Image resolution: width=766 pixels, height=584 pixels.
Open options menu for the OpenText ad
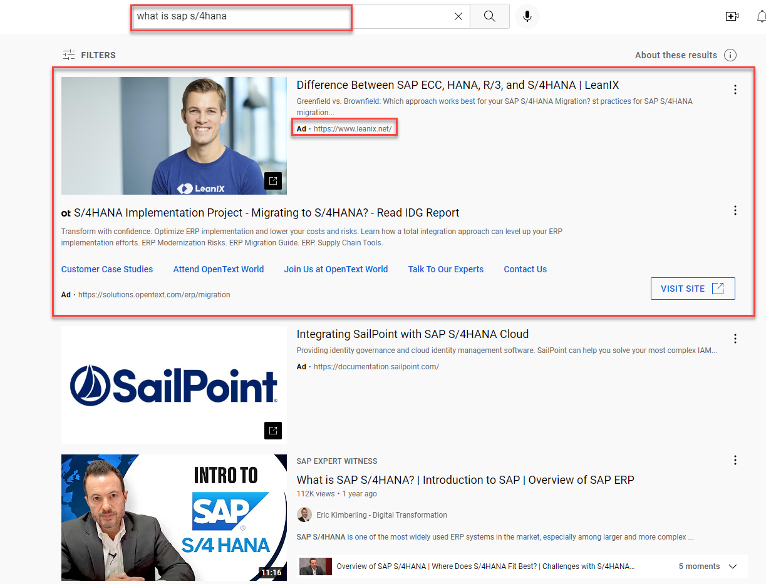[735, 210]
